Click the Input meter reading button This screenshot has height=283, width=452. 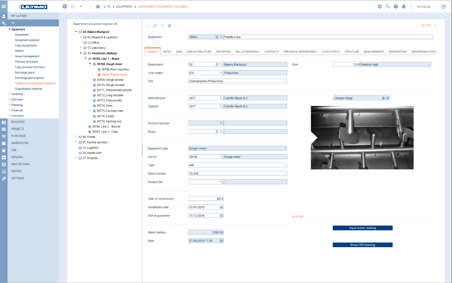[x=362, y=228]
